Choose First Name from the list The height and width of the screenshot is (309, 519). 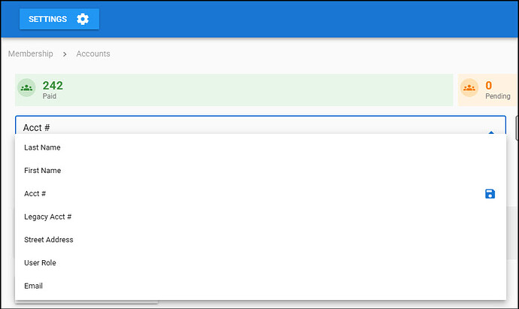(x=43, y=171)
